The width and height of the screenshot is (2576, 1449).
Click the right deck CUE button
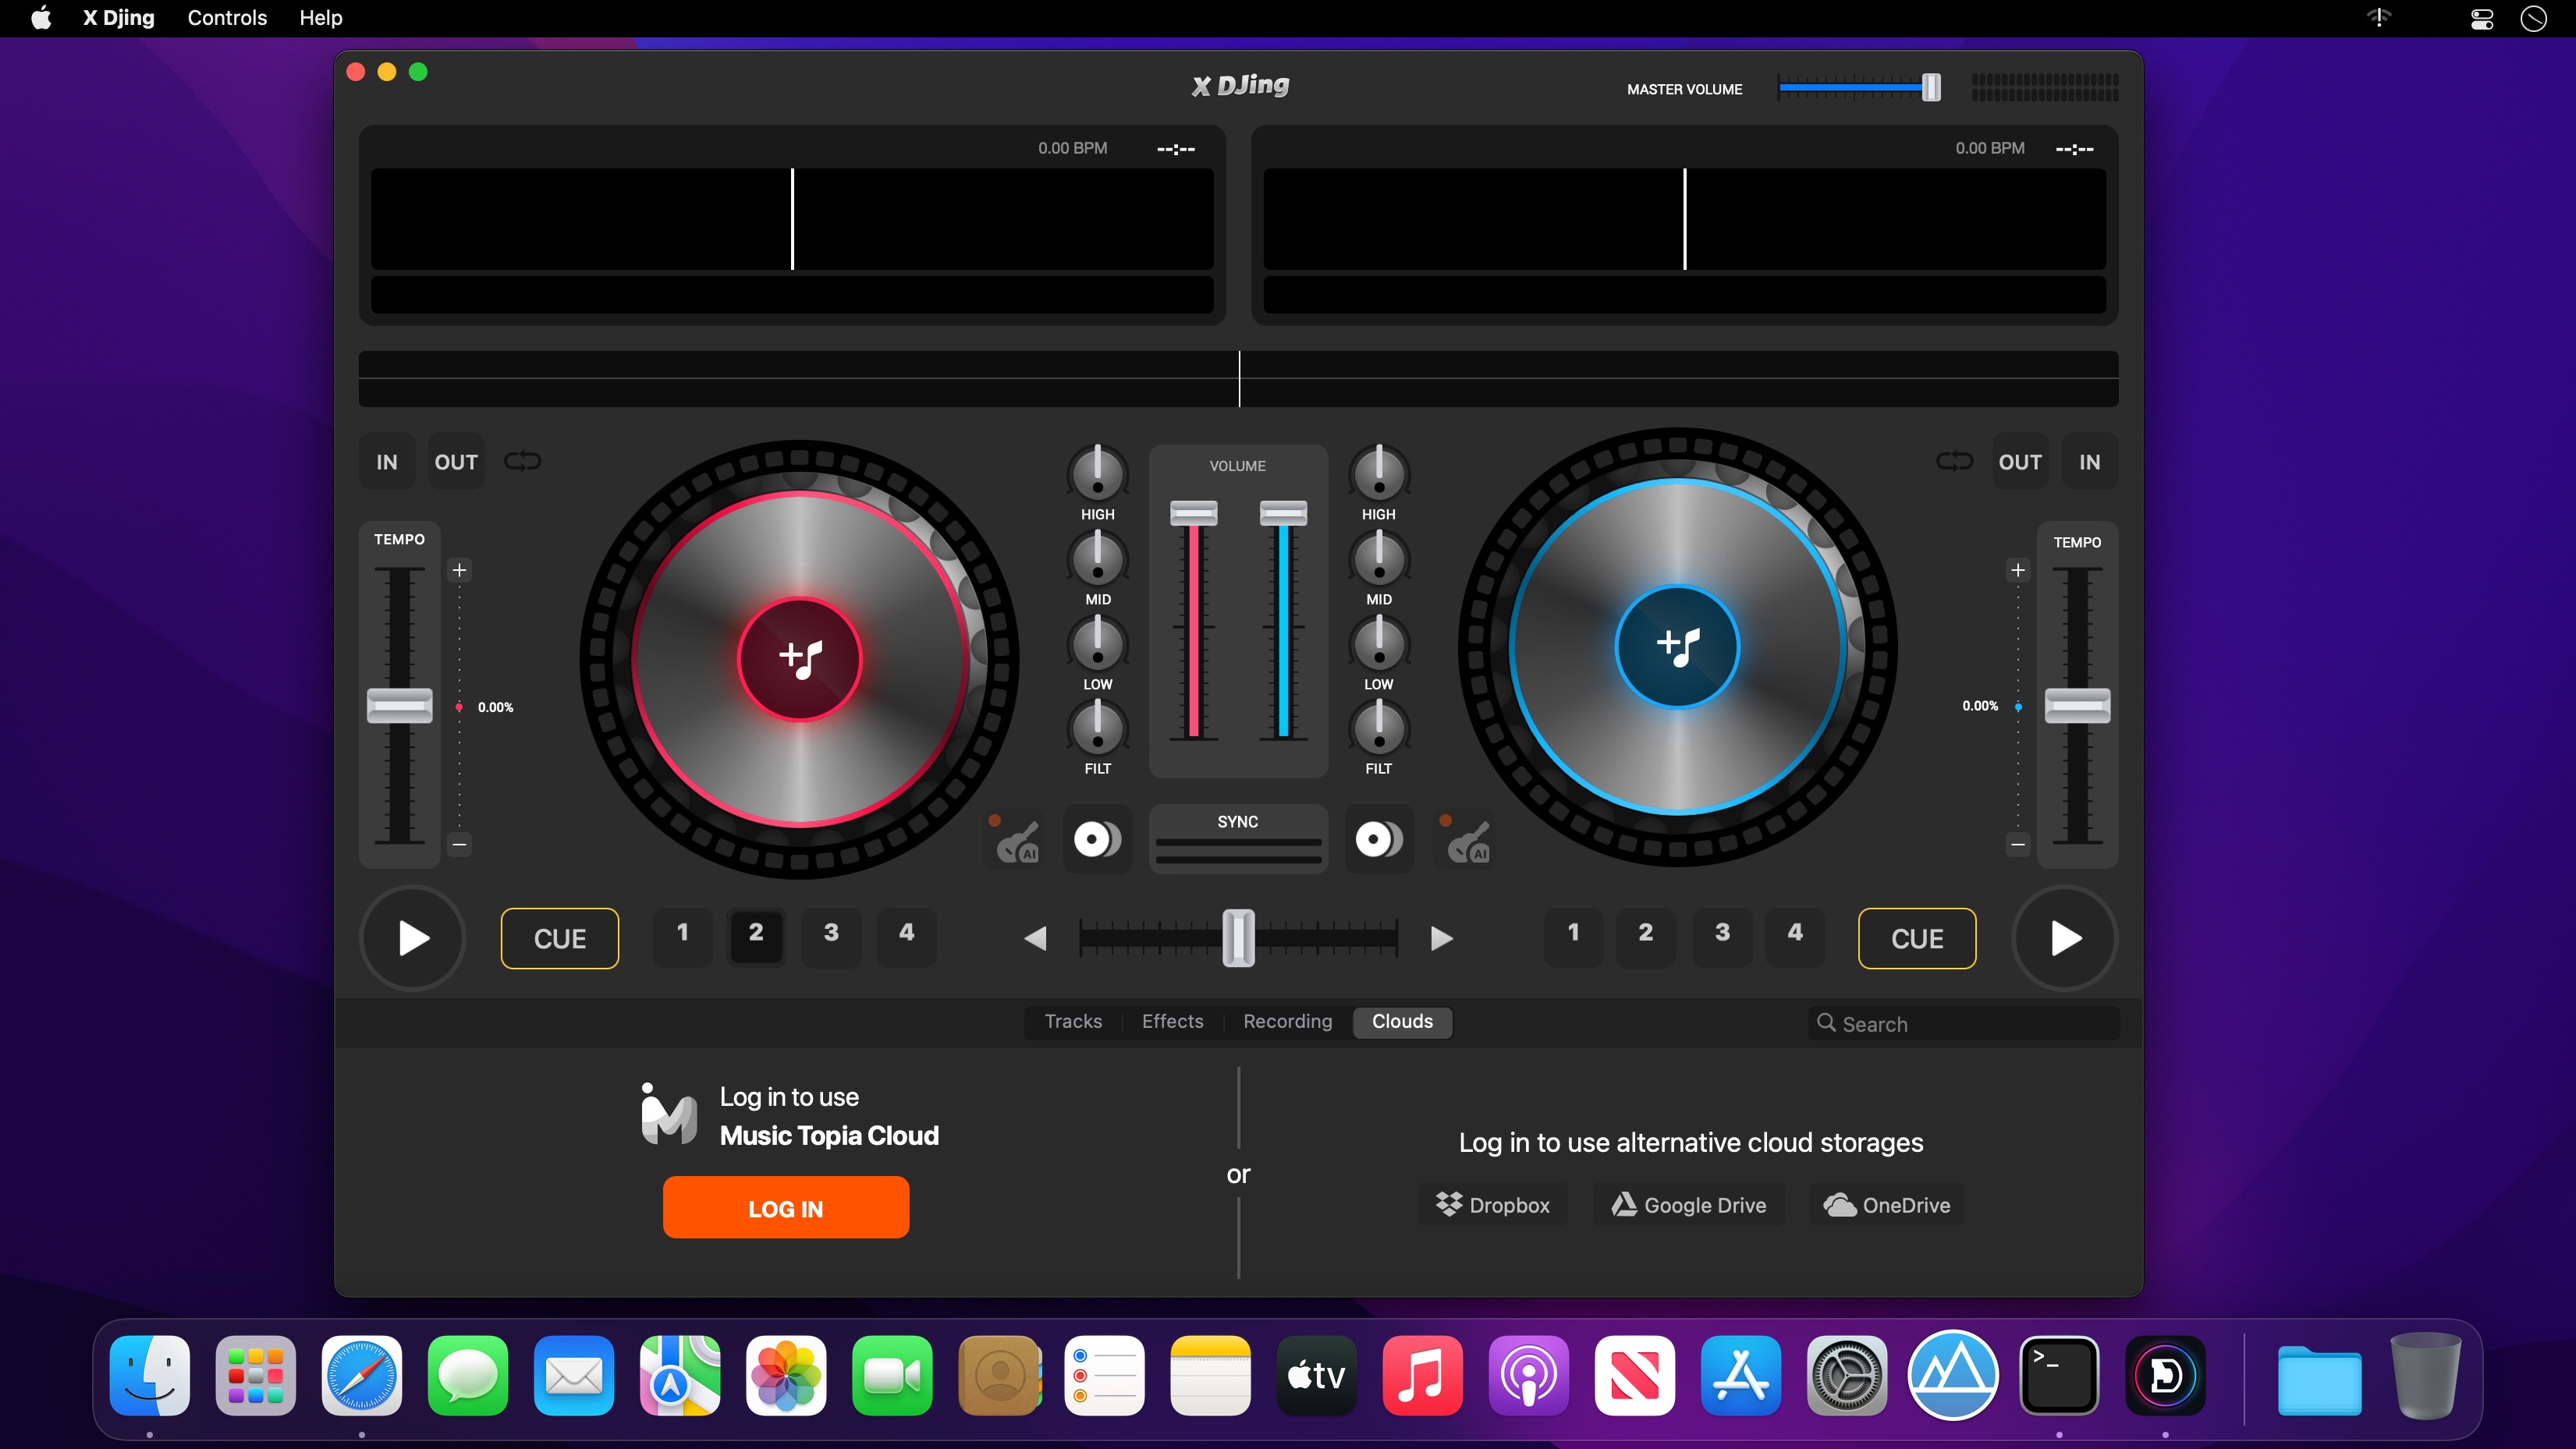(x=1917, y=939)
